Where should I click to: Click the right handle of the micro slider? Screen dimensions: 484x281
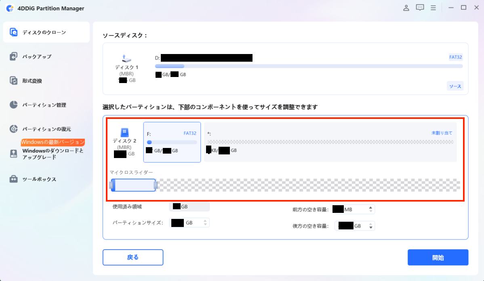156,185
